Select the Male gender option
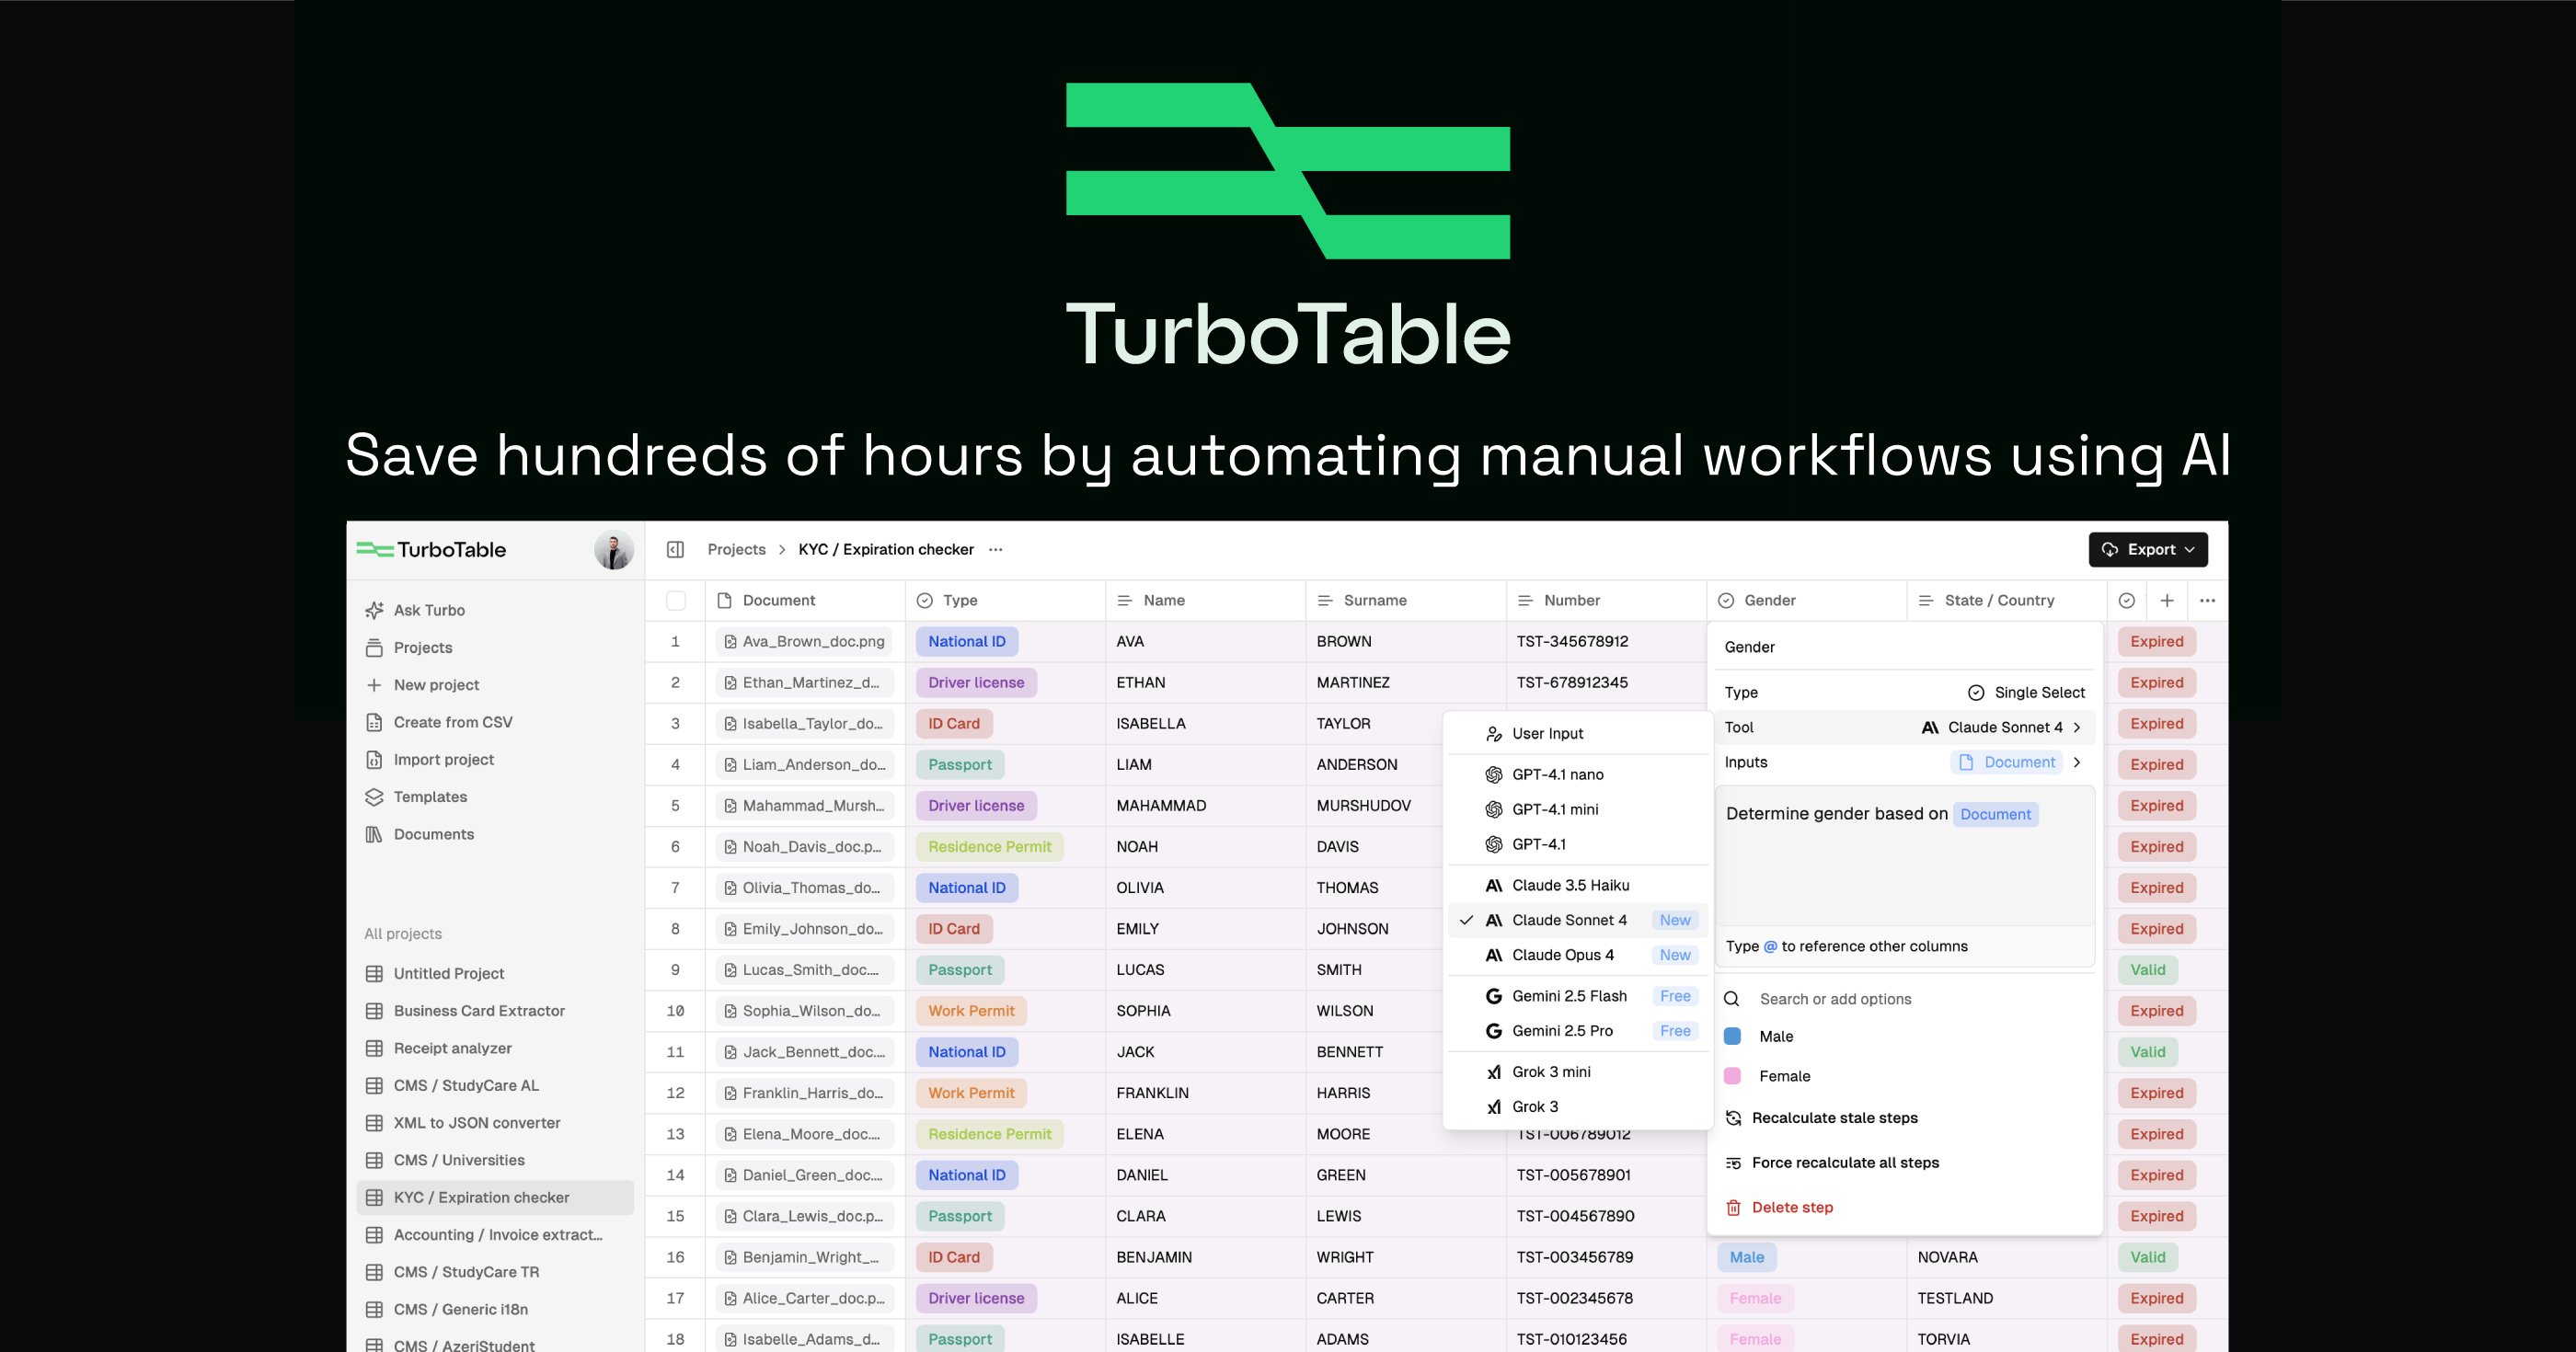Screen dimensions: 2576x1352 pos(1777,1036)
